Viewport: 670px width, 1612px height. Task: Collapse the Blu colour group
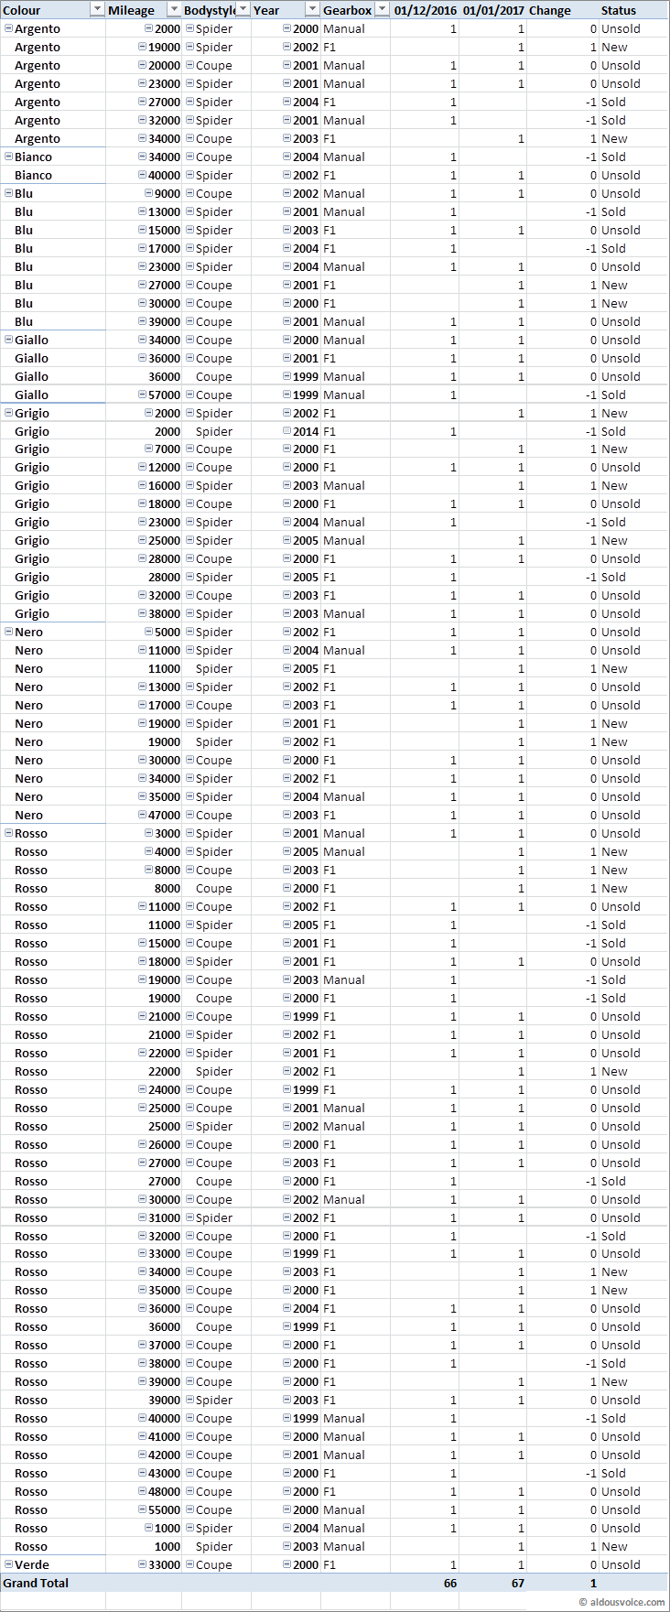click(9, 193)
